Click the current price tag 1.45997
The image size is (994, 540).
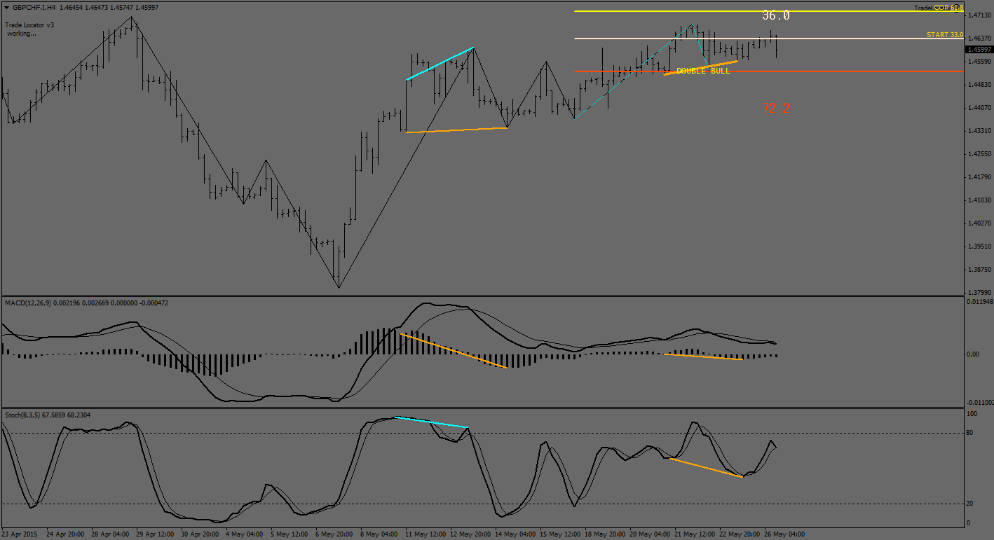click(x=979, y=50)
